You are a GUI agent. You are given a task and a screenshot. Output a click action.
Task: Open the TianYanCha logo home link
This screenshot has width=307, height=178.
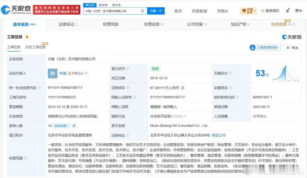click(16, 10)
